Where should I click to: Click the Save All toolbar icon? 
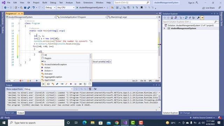pos(29,8)
